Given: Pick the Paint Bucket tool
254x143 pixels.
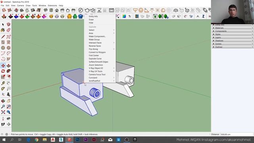Looking at the screenshot, I should tap(3, 30).
